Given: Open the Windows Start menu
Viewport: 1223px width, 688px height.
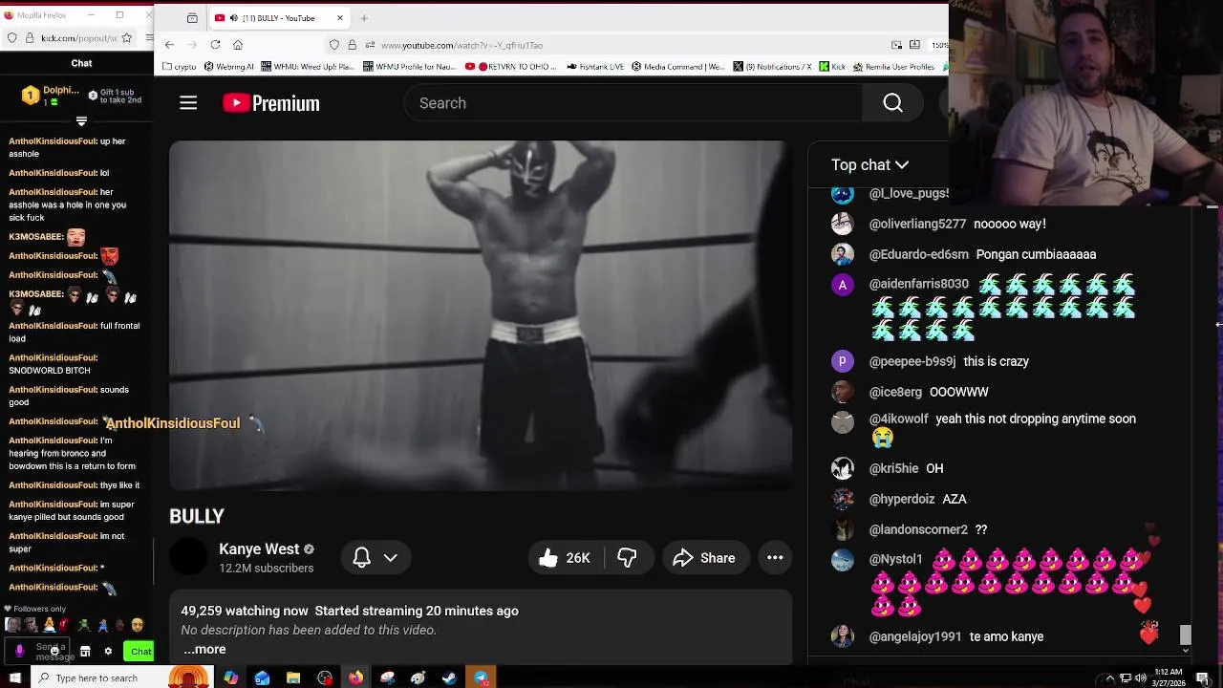Looking at the screenshot, I should click(14, 677).
